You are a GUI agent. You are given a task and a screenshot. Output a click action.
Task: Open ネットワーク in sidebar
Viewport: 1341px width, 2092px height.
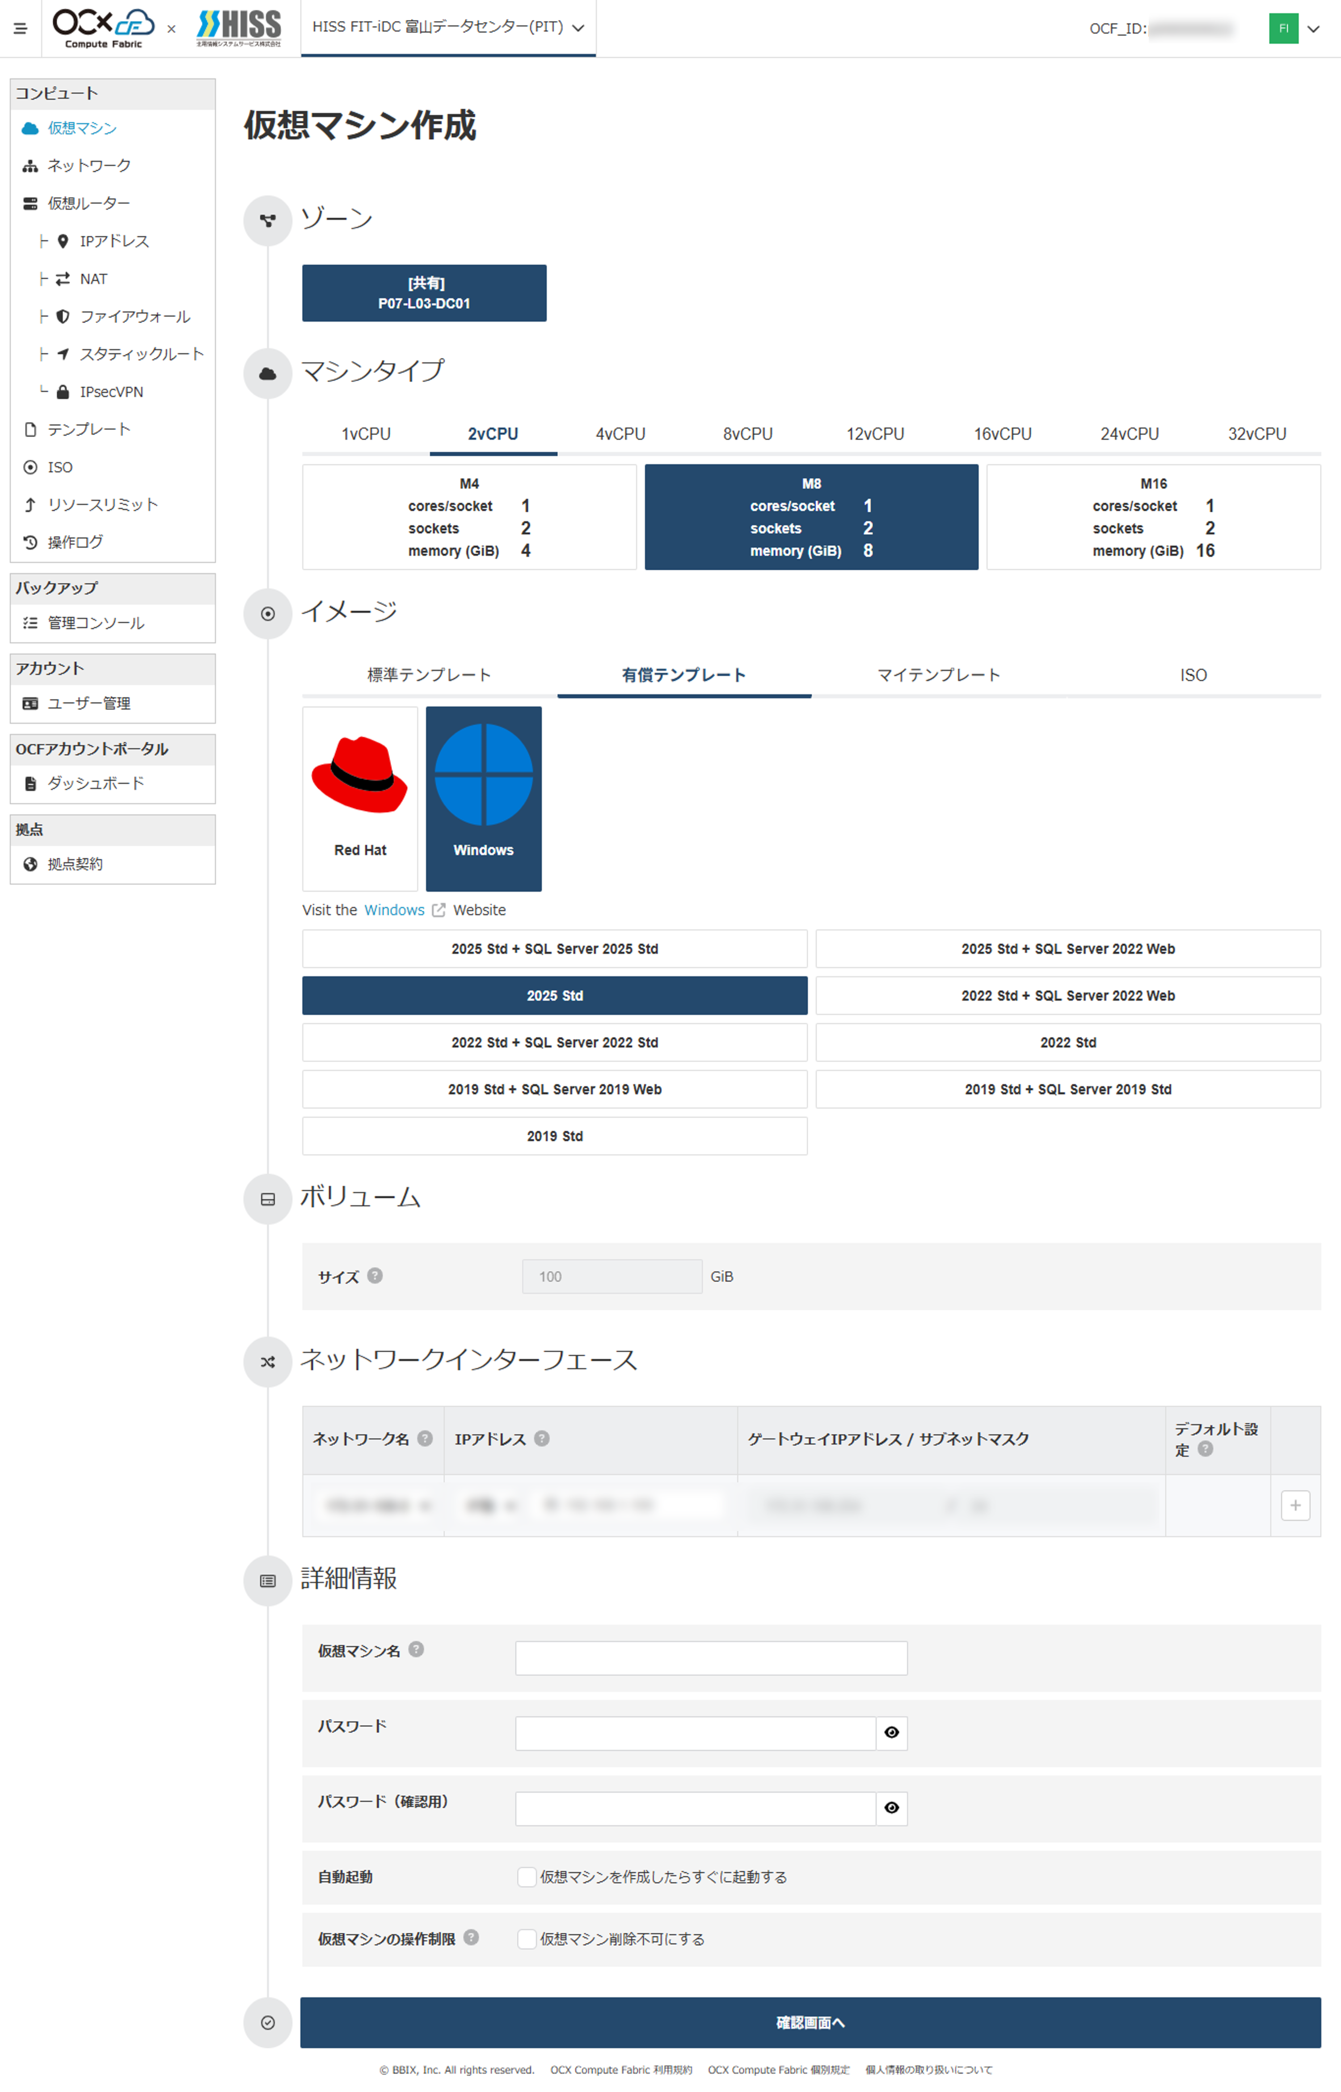coord(89,165)
